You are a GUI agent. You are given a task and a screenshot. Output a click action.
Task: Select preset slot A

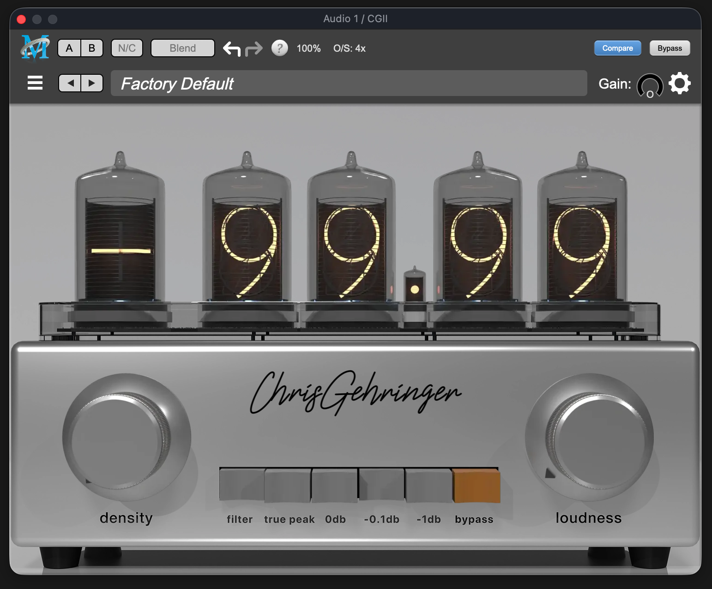point(69,48)
